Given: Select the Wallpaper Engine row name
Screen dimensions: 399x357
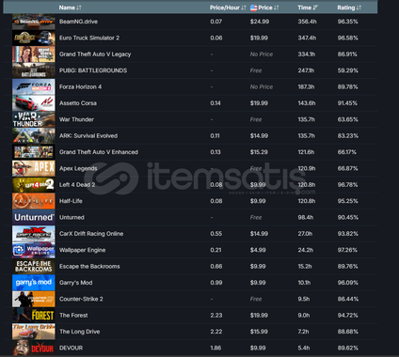Looking at the screenshot, I should coord(82,250).
